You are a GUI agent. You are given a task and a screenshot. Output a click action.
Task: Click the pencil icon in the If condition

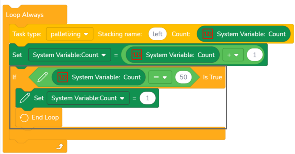pyautogui.click(x=43, y=77)
